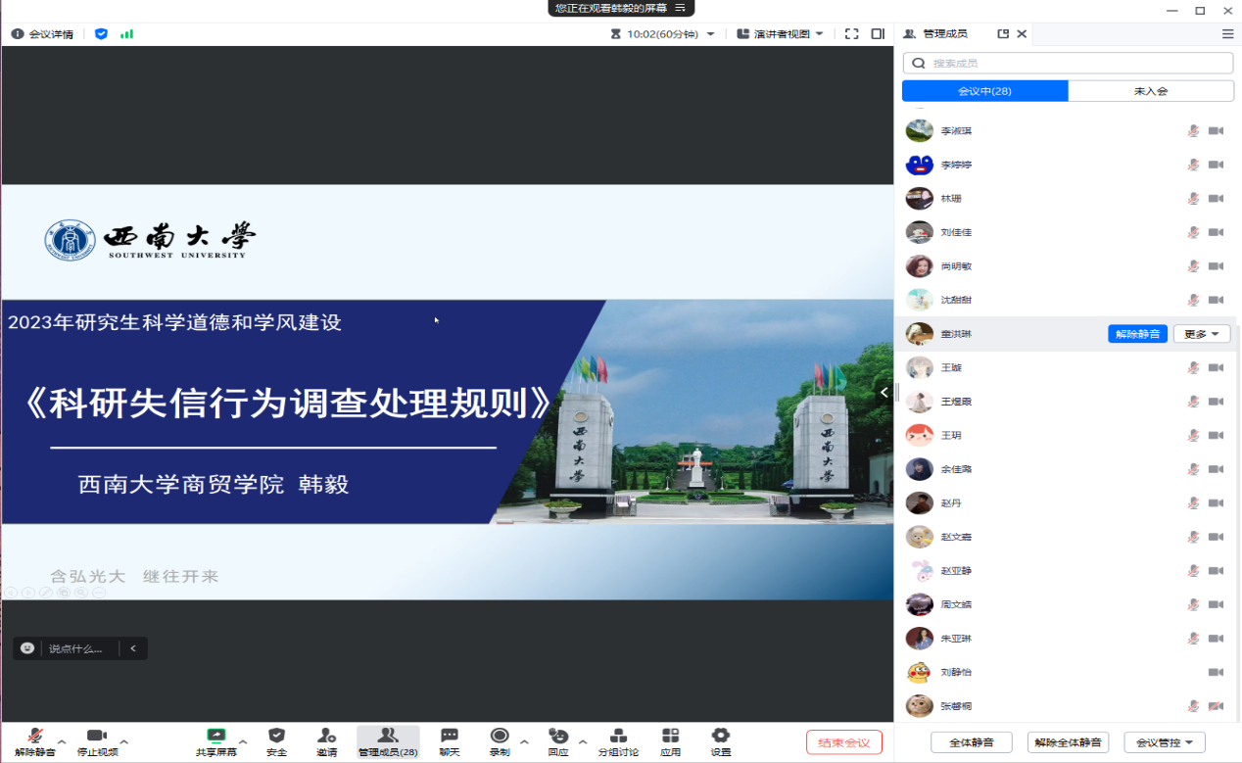This screenshot has height=763, width=1242.
Task: Switch to the 未入会 tab
Action: point(1150,91)
